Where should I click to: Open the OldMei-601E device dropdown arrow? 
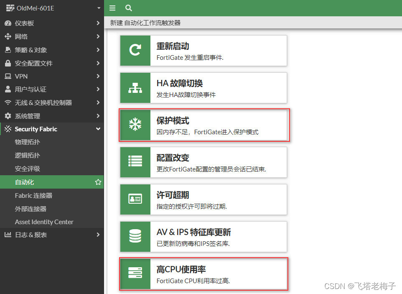pos(99,8)
